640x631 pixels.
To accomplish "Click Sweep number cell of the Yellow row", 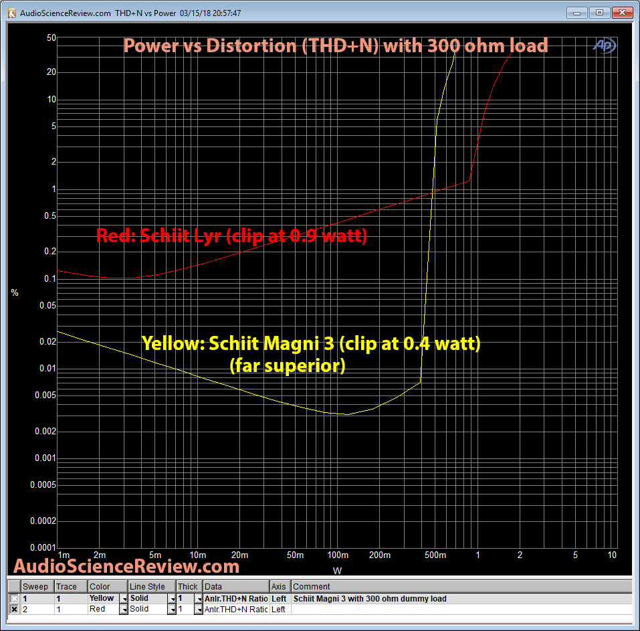I will (37, 599).
